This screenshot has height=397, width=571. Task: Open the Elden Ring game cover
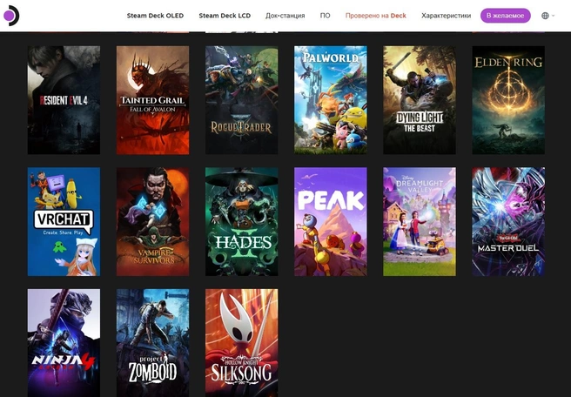click(x=508, y=100)
